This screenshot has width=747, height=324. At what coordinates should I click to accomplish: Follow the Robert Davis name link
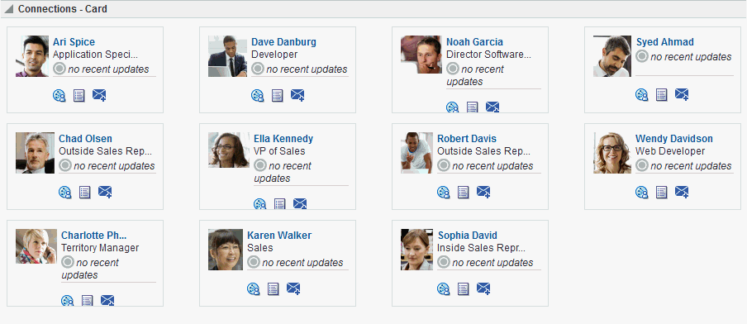click(466, 139)
